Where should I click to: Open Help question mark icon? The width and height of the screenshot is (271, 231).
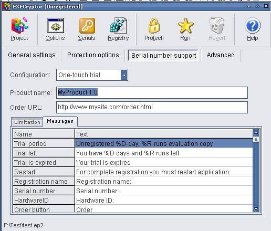point(253,26)
